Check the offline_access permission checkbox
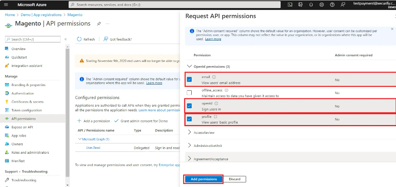 tap(189, 93)
